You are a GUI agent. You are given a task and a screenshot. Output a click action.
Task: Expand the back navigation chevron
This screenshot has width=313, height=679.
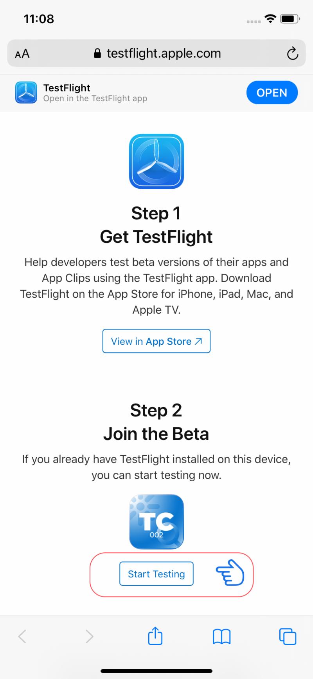pyautogui.click(x=23, y=636)
